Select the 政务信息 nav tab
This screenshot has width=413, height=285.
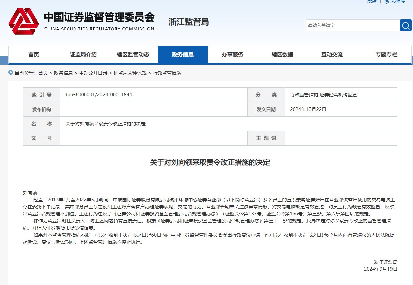coord(183,55)
